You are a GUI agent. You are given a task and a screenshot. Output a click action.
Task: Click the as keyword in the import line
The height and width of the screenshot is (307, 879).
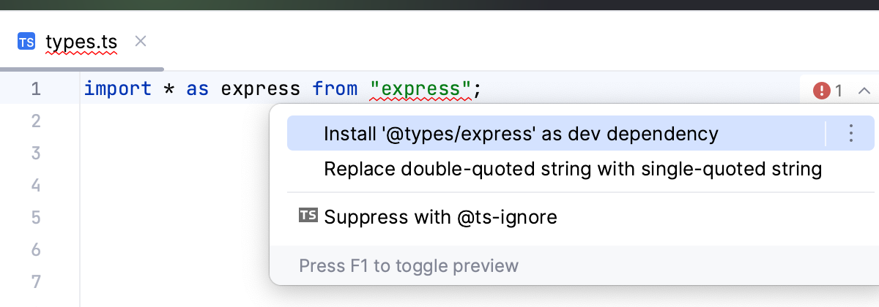197,89
